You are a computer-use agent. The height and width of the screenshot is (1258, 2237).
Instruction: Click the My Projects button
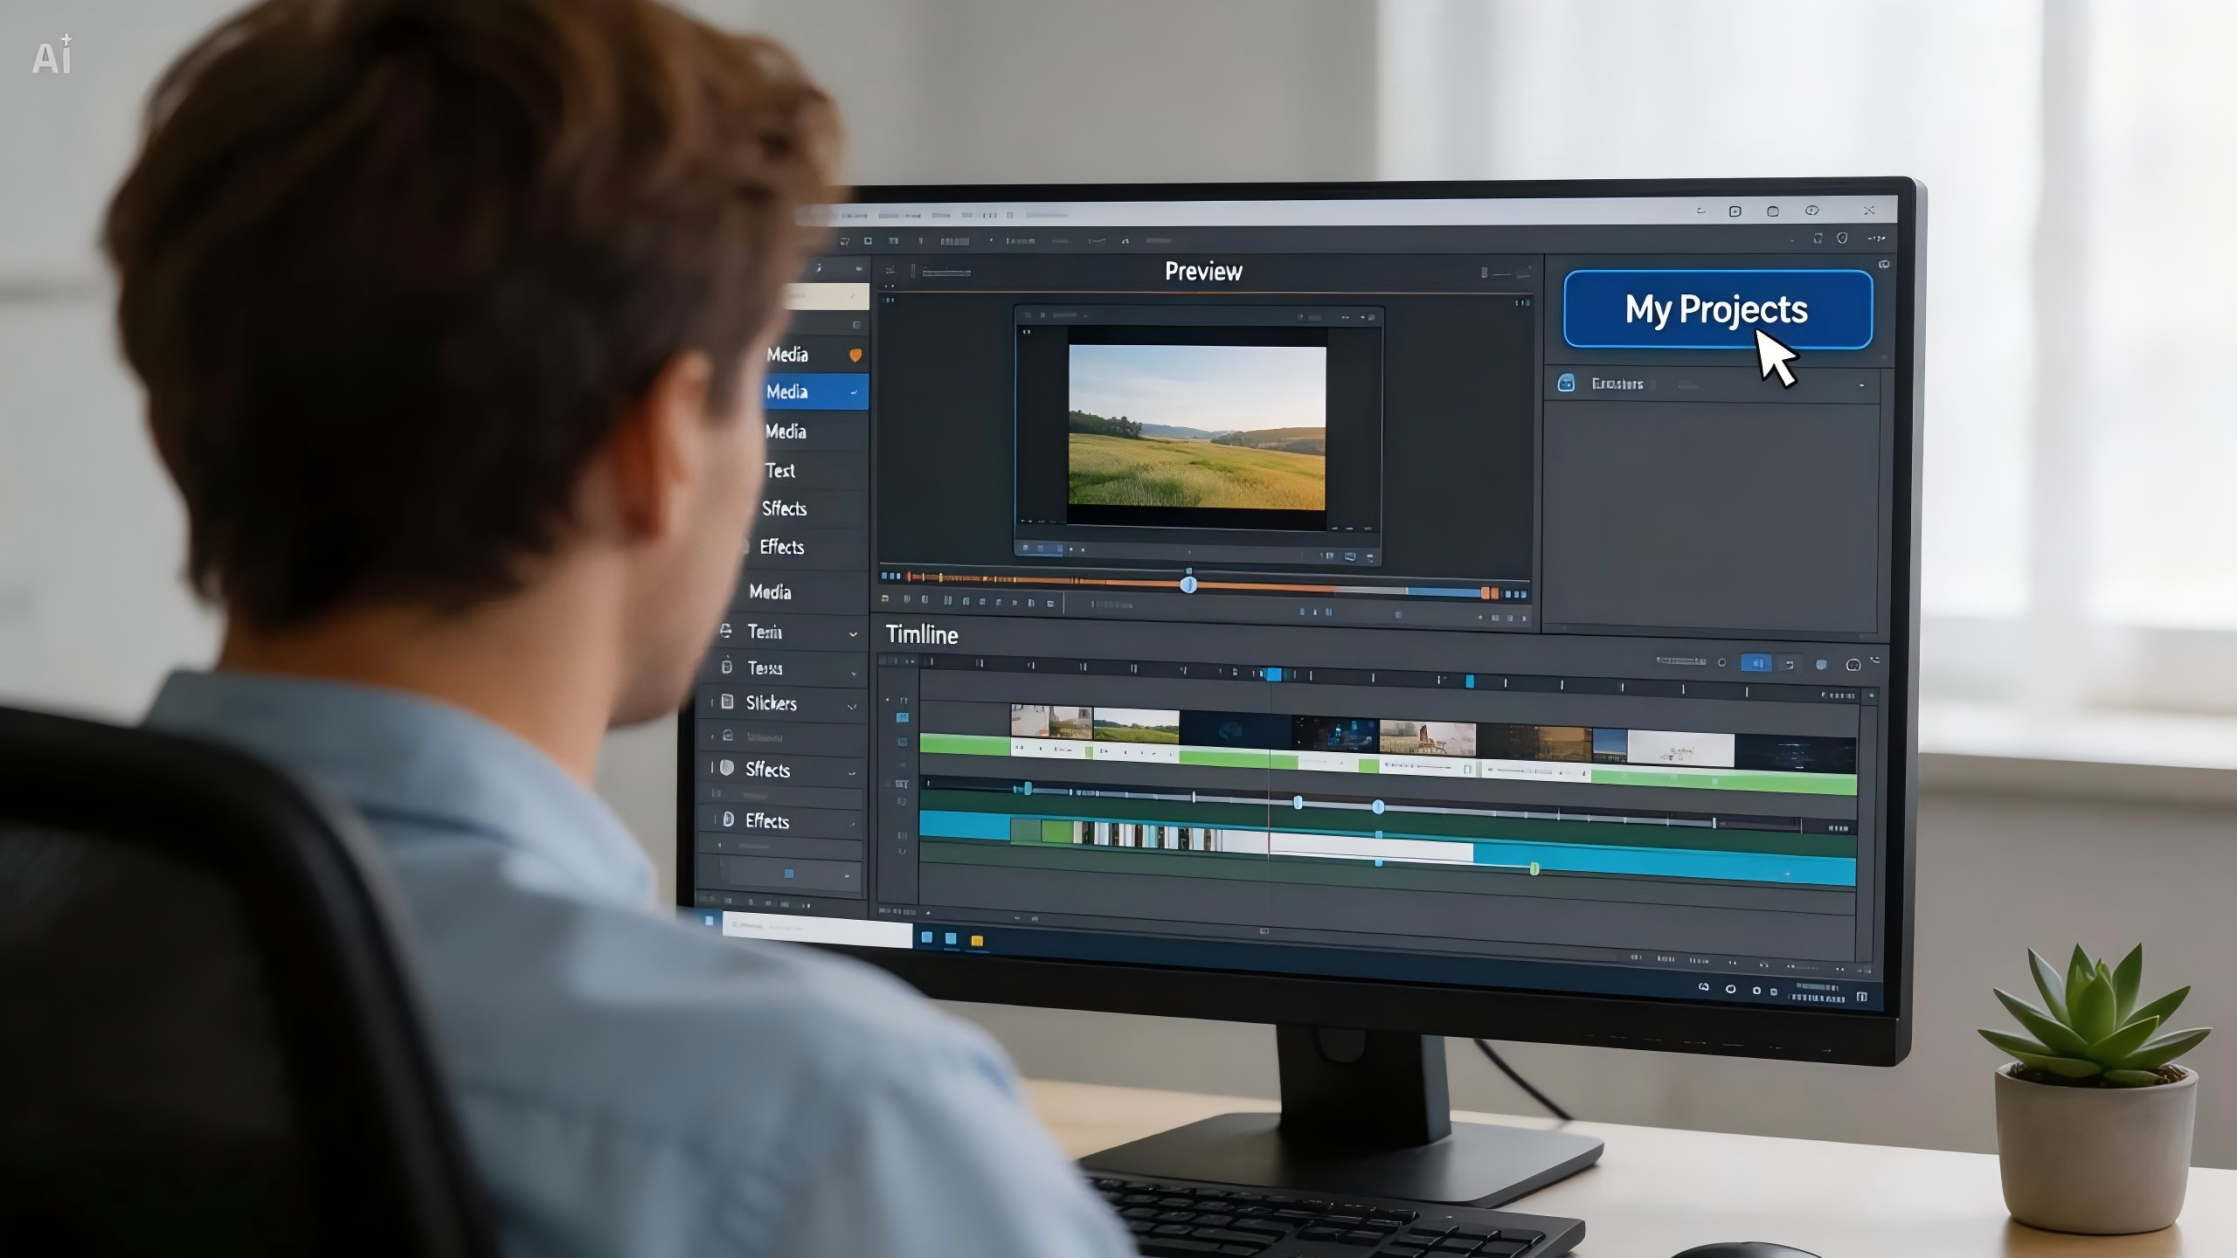point(1717,309)
